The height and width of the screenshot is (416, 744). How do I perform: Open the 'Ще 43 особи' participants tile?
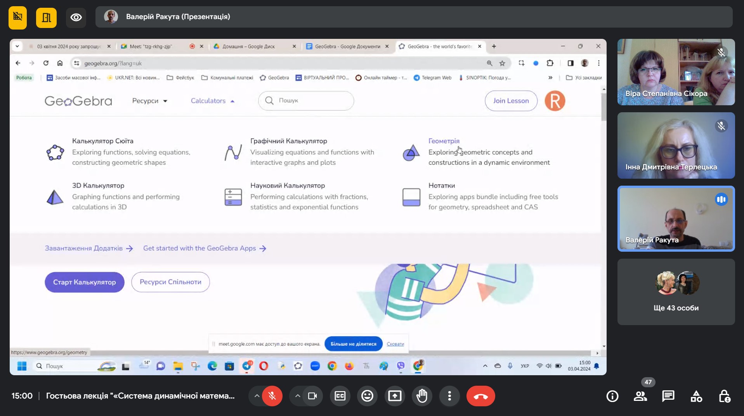(676, 292)
